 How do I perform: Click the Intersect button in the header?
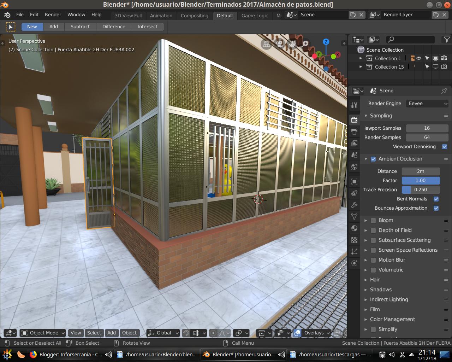click(x=148, y=27)
